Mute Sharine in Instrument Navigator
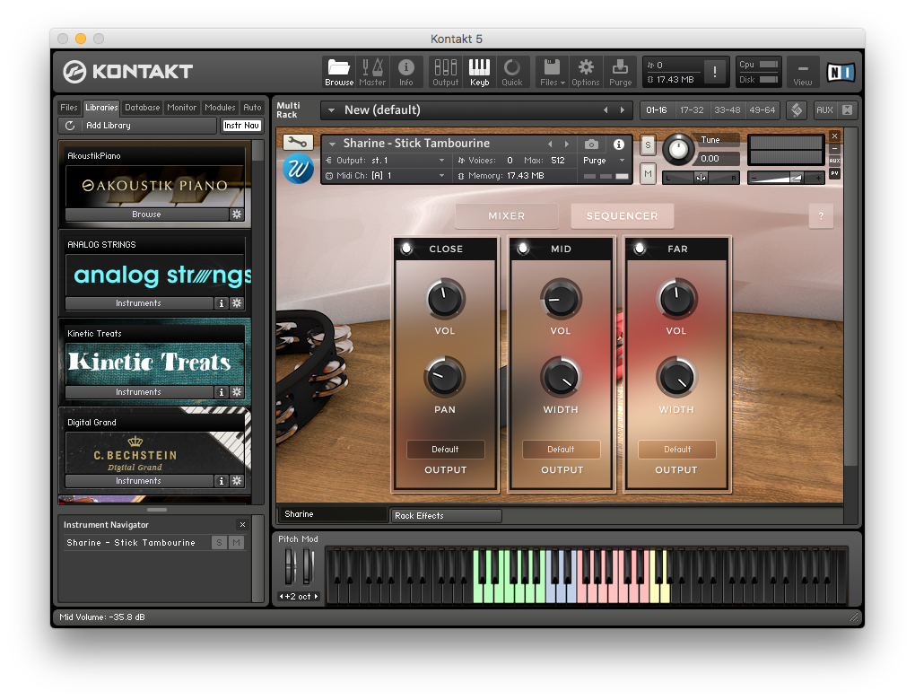This screenshot has width=915, height=700. pyautogui.click(x=236, y=542)
